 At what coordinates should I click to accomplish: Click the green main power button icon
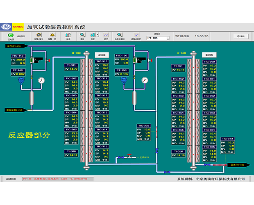point(11,35)
